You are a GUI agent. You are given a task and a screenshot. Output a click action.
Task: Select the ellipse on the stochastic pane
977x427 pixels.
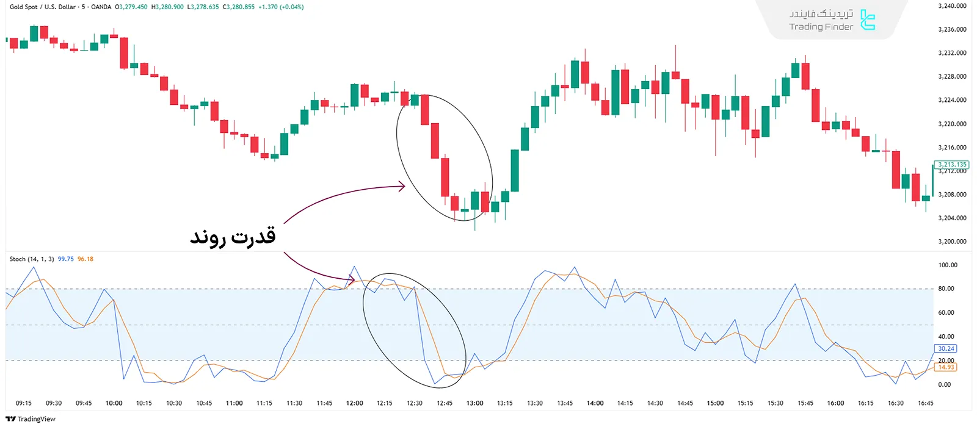[x=366, y=317]
